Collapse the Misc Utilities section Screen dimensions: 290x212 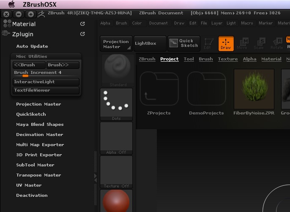coord(32,56)
